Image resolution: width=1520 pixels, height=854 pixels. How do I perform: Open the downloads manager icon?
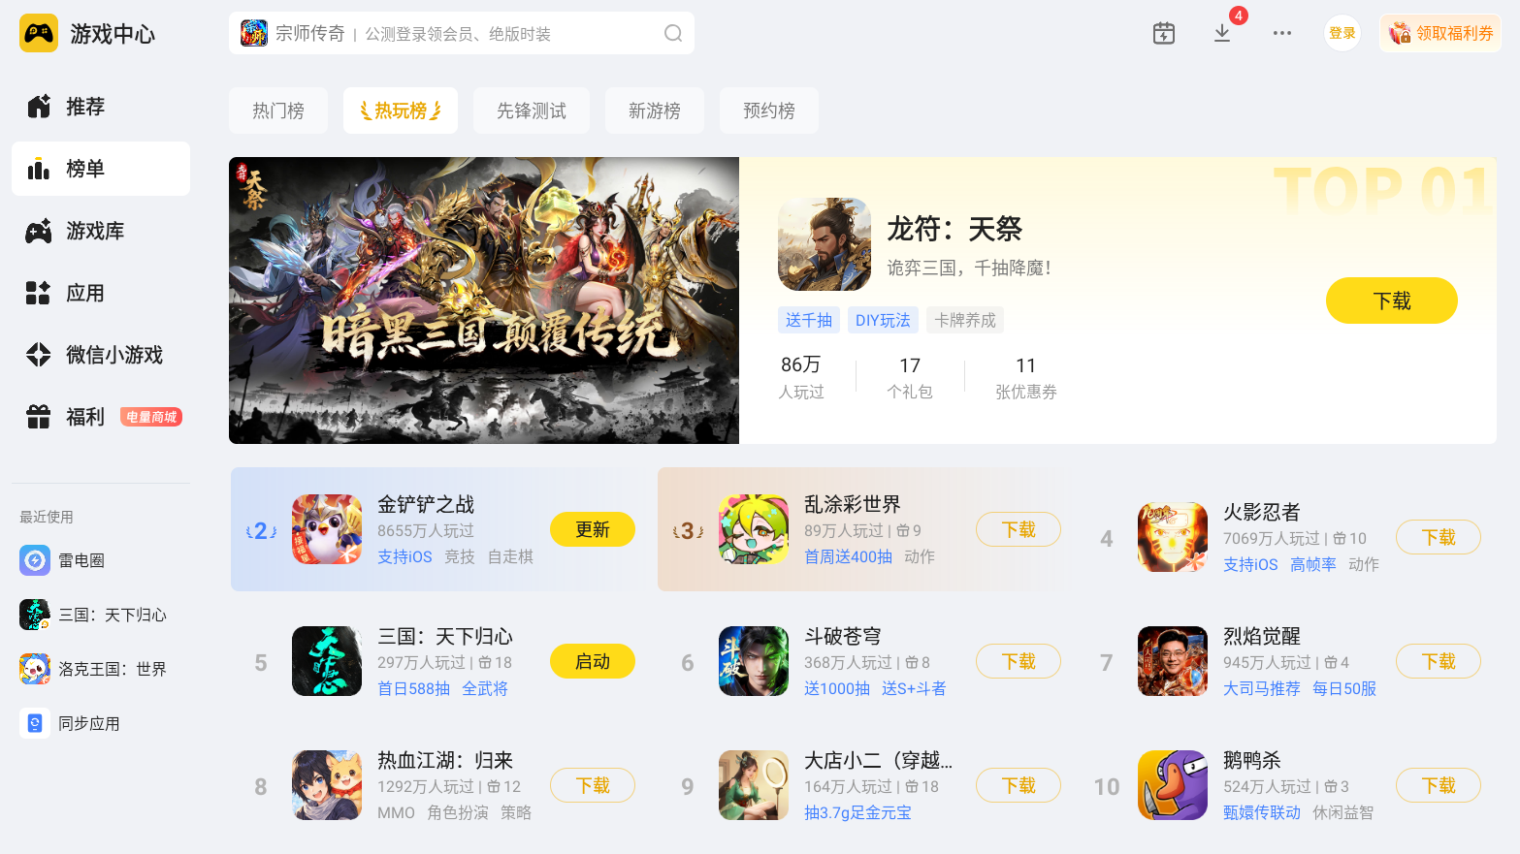[x=1222, y=33]
